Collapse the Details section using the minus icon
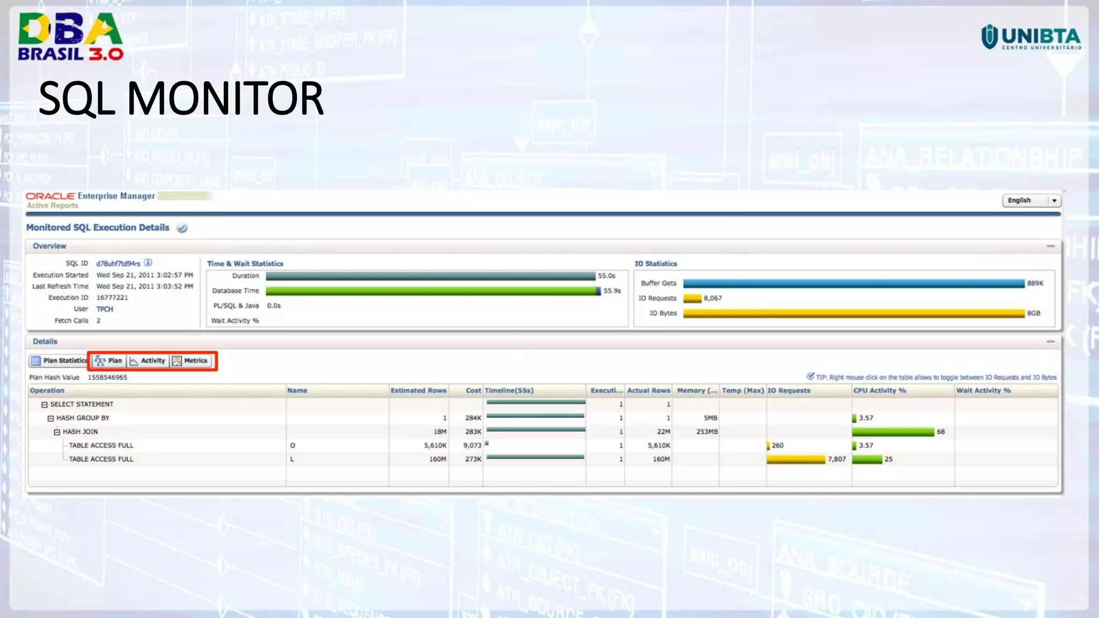This screenshot has width=1099, height=618. (x=1050, y=342)
